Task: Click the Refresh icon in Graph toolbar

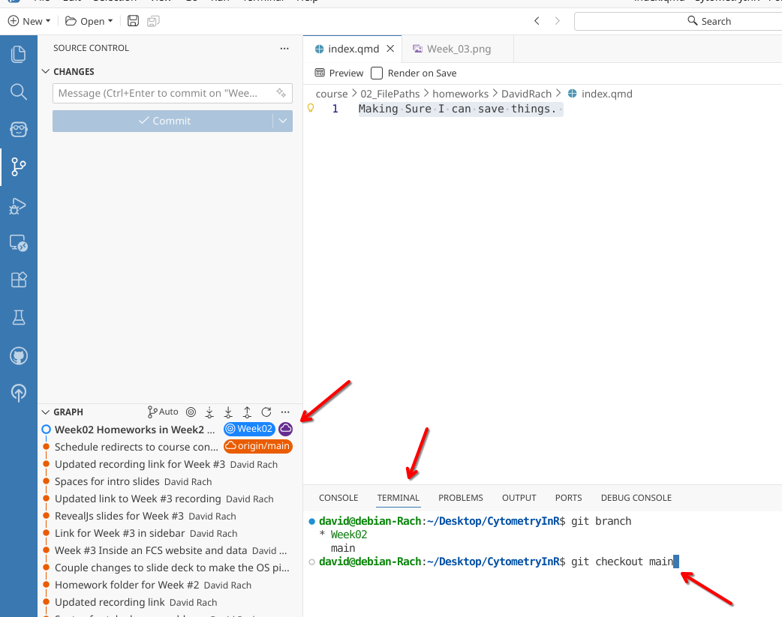Action: [266, 412]
